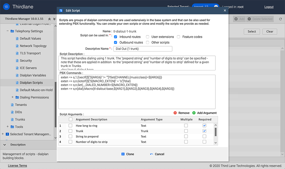The image size is (285, 169).
Task: Collapse the Description panel chevron
Action: click(x=5, y=145)
